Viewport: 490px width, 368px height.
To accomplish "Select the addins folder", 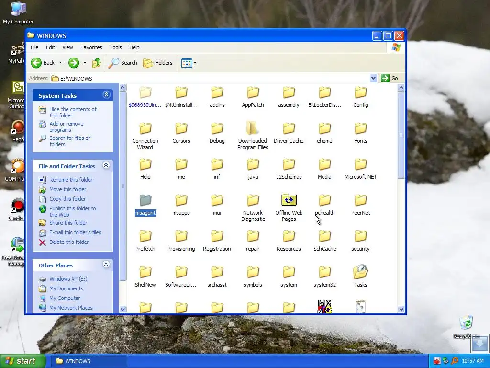I will 217,97.
